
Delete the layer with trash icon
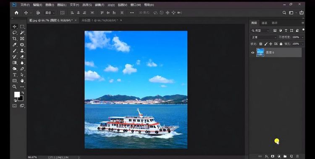click(297, 156)
